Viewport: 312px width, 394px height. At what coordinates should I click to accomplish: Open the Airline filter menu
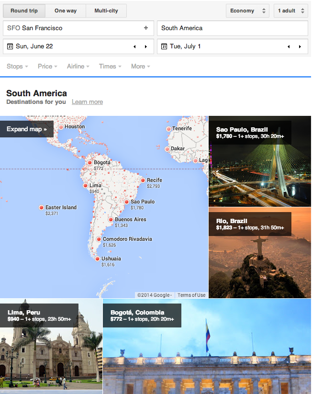(78, 66)
